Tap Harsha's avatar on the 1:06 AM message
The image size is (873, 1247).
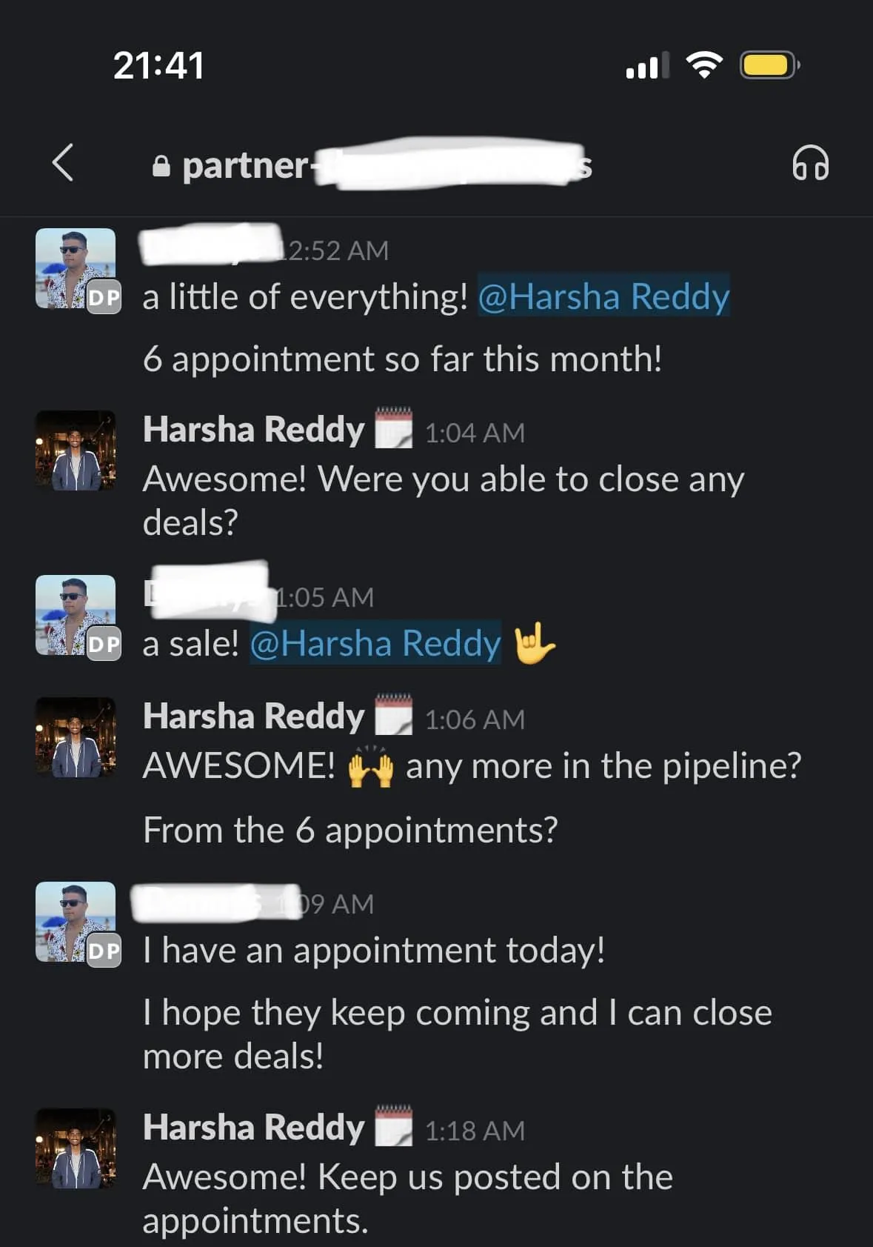pyautogui.click(x=76, y=737)
